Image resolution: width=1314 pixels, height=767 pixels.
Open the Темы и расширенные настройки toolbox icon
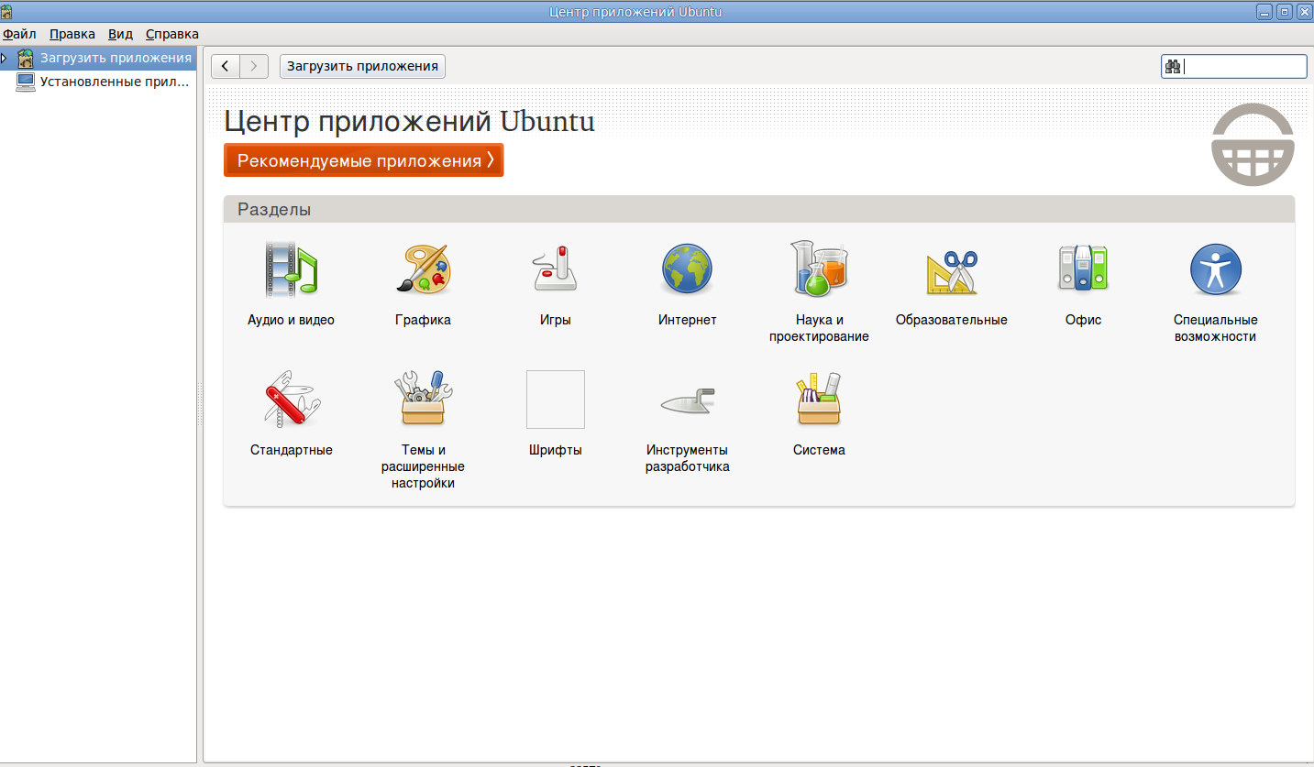(x=423, y=399)
